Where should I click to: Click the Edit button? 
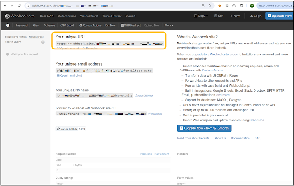coord(219,16)
